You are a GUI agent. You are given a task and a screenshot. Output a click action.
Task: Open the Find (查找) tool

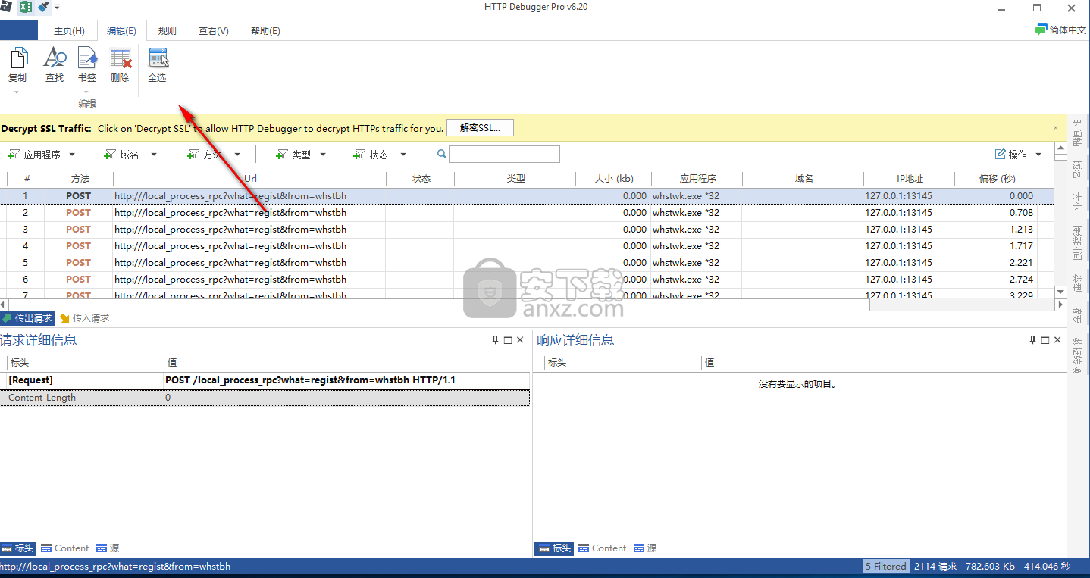[x=55, y=65]
